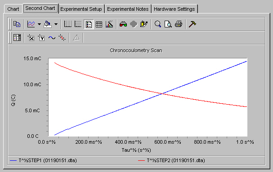Click the printer icon
The image size is (273, 172).
(179, 24)
